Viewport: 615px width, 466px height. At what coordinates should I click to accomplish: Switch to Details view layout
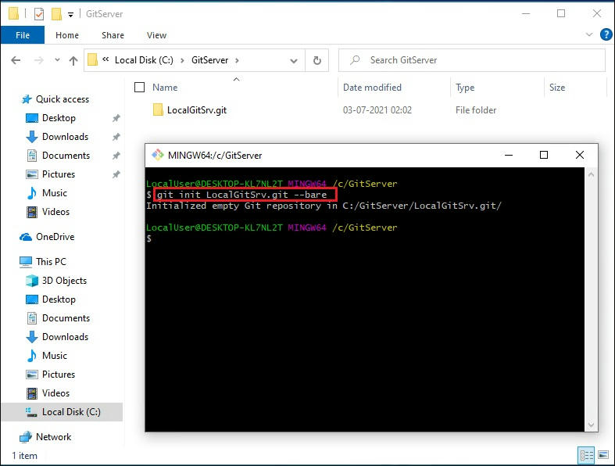586,455
